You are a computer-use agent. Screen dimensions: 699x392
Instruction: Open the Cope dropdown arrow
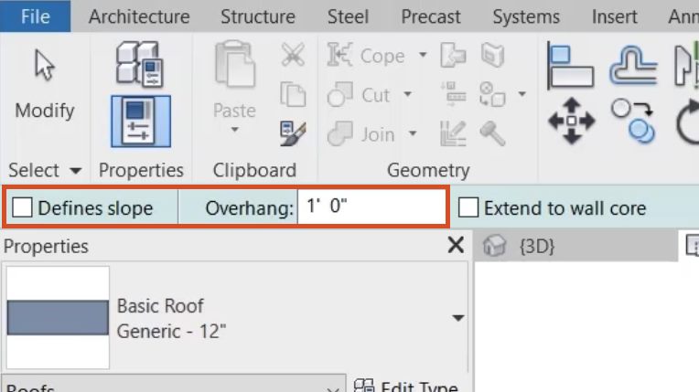pyautogui.click(x=422, y=55)
